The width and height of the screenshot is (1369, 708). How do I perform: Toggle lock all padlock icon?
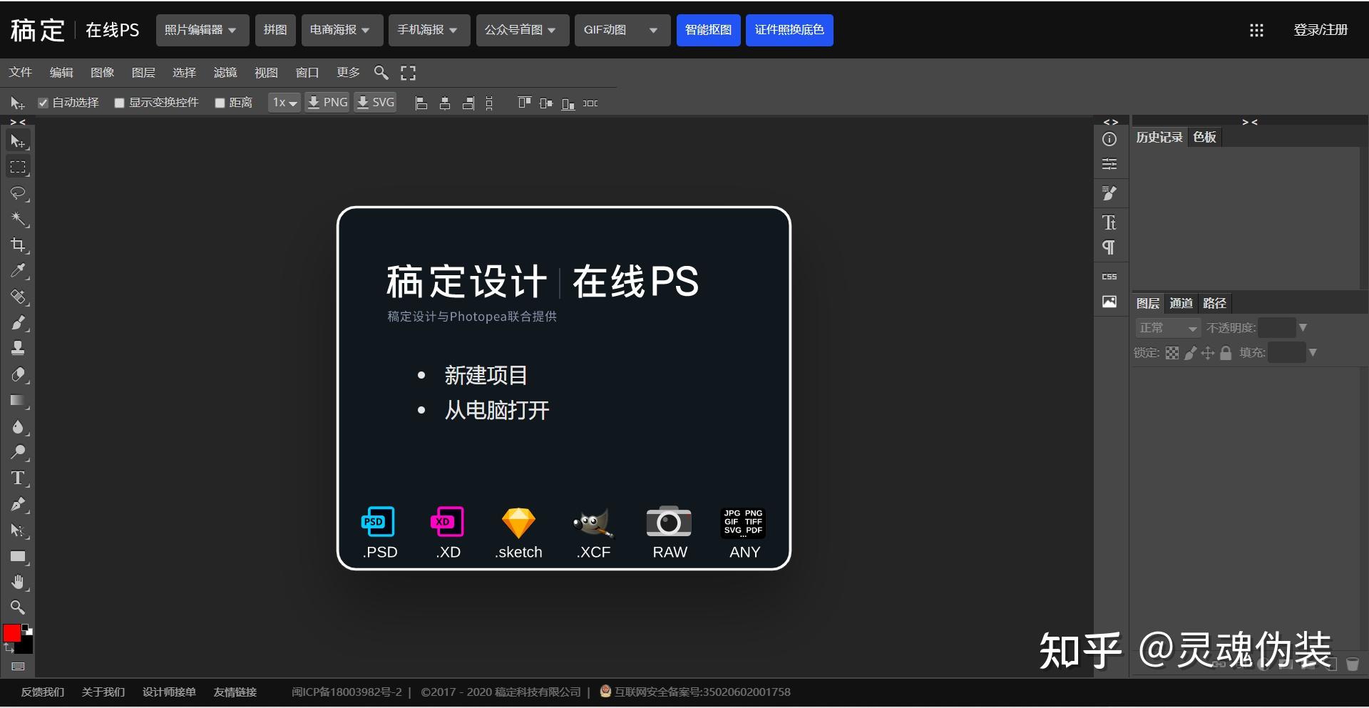coord(1226,353)
